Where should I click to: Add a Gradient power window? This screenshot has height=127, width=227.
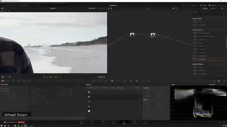coord(89,111)
